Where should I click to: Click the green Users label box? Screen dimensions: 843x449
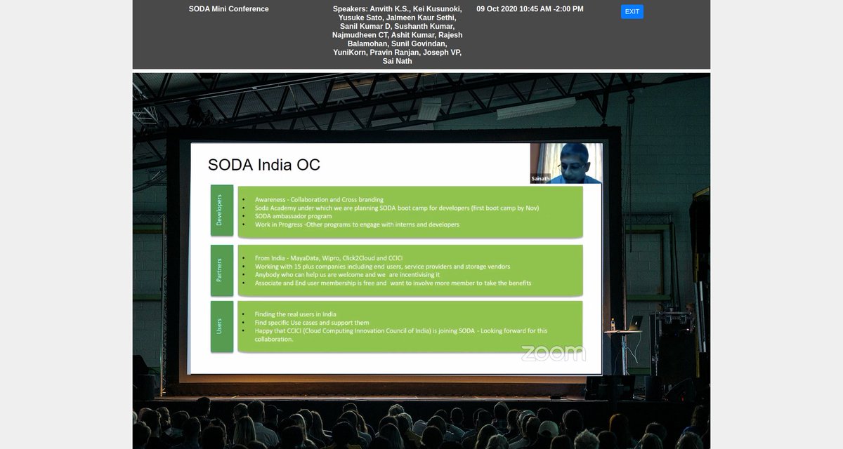tap(221, 326)
